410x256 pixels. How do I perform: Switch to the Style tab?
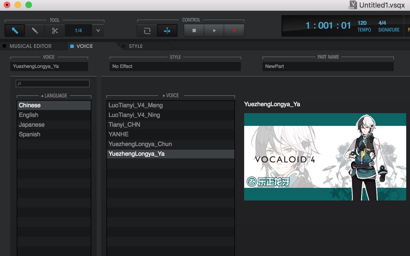coord(136,46)
